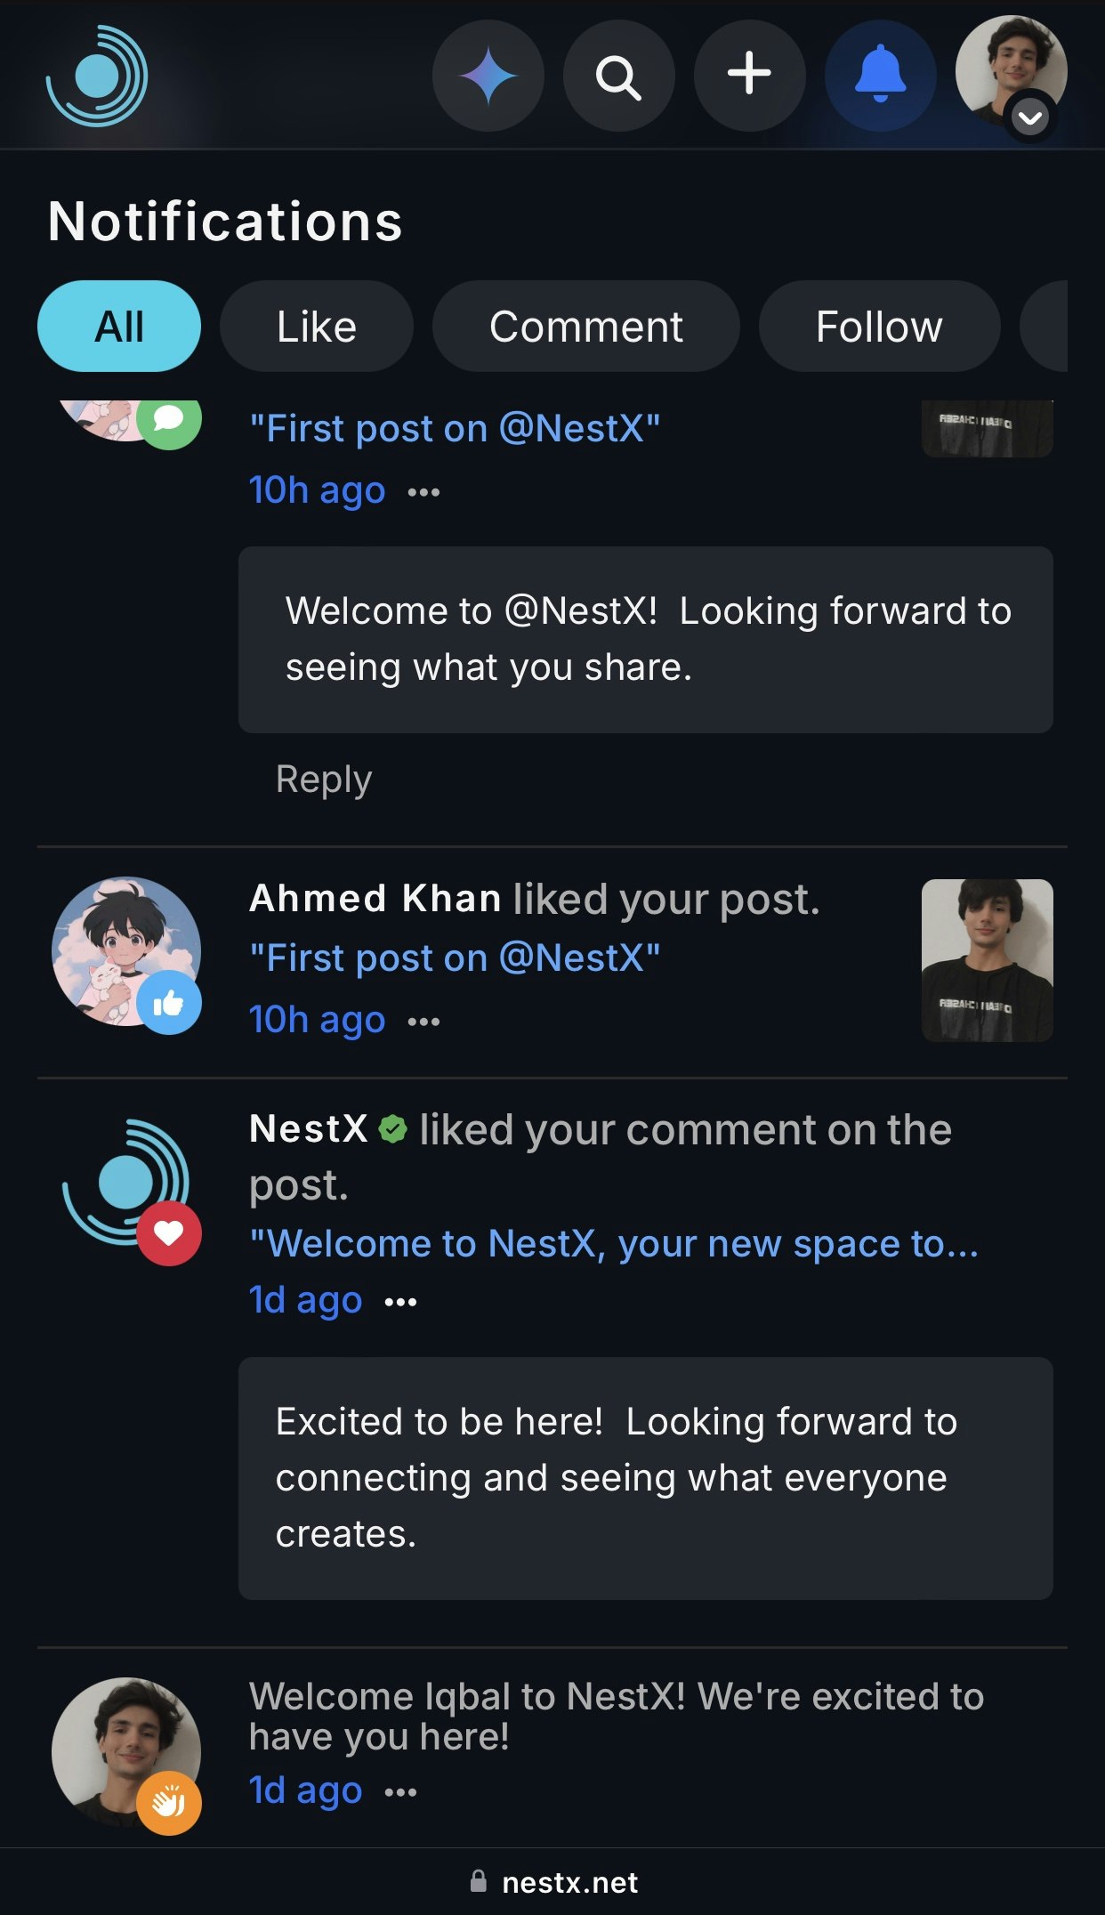
Task: Open search
Action: pyautogui.click(x=618, y=76)
